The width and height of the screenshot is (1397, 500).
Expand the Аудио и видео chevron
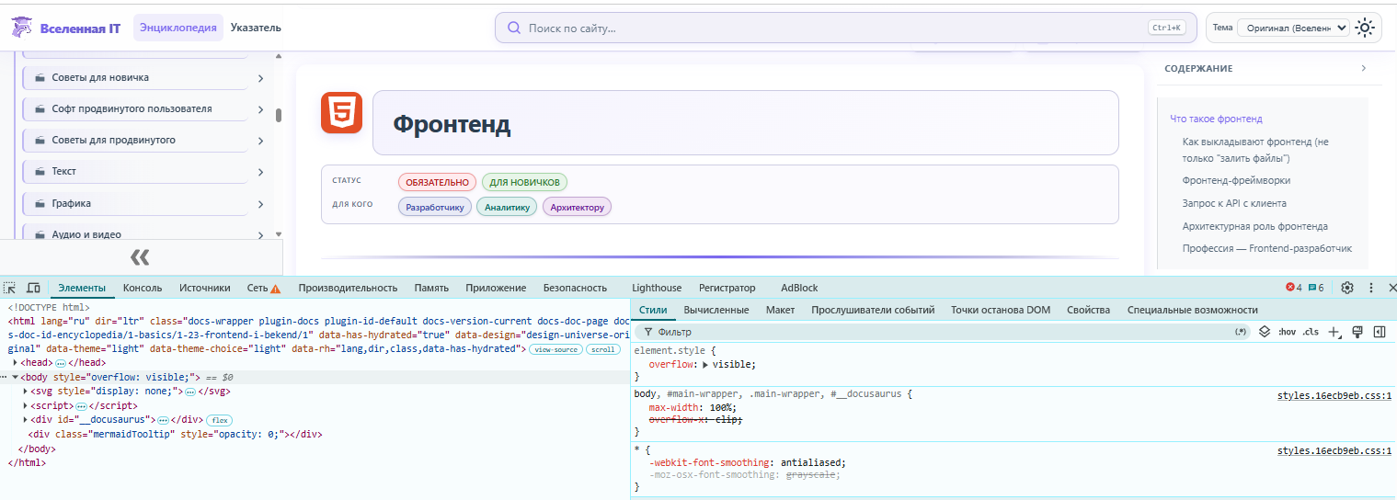click(x=261, y=235)
